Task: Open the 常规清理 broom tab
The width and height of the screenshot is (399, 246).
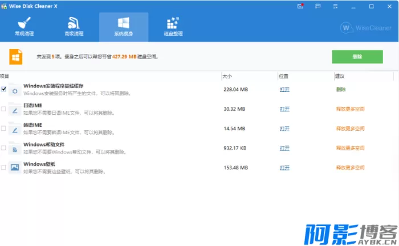Action: coord(25,27)
